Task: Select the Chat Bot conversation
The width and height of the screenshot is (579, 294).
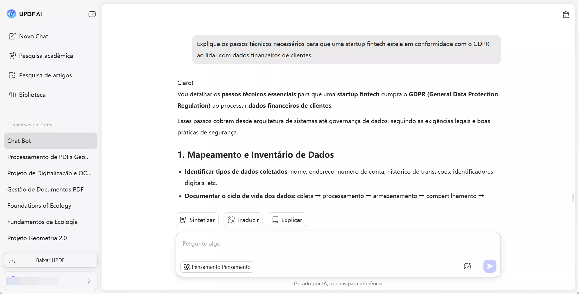Action: 51,141
